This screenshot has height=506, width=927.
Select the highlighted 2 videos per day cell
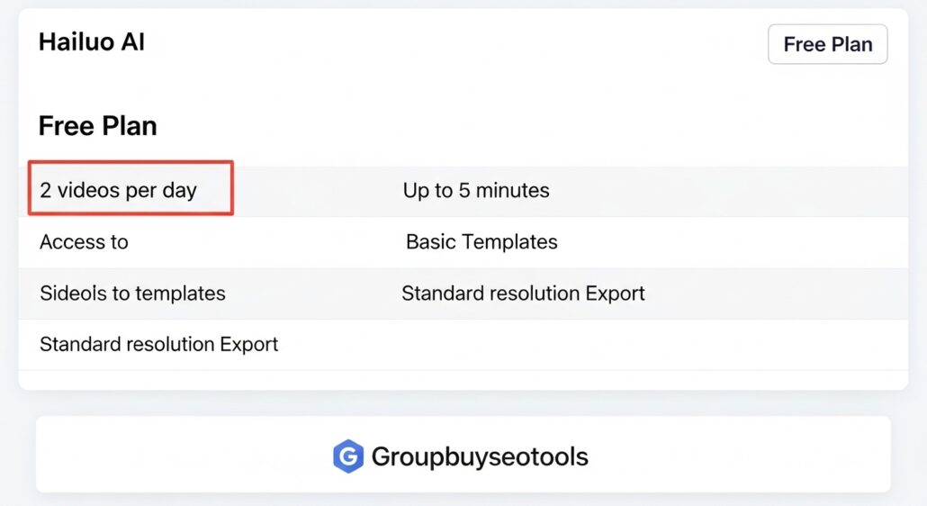118,191
